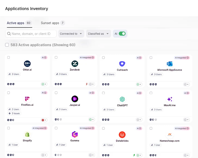Check the select all active applications checkbox
This screenshot has width=198, height=158.
(7, 45)
